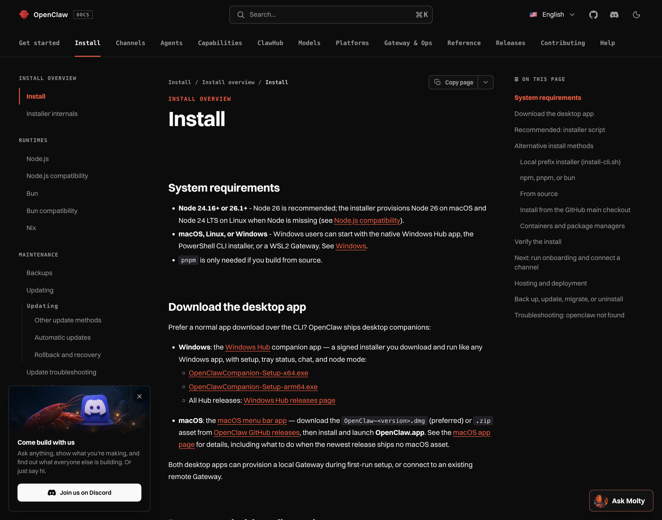The width and height of the screenshot is (662, 520).
Task: Click the Discord mascot banner image
Action: point(79,410)
